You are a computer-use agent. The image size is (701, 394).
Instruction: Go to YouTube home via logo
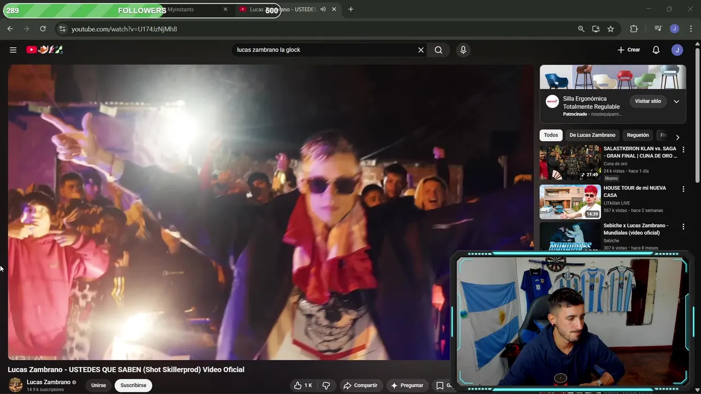coord(44,50)
